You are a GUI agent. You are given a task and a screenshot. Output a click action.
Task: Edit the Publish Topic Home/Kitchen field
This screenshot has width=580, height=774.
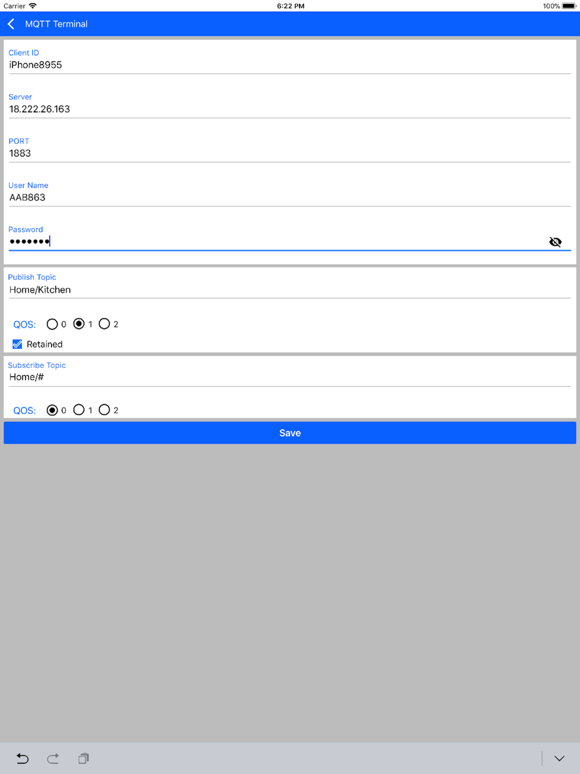tap(290, 290)
